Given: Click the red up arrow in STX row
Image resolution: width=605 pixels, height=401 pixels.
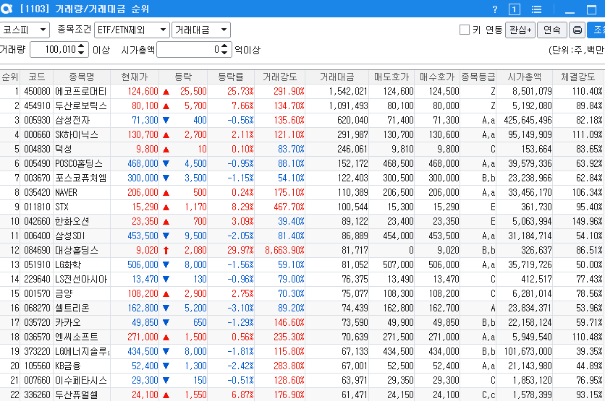Looking at the screenshot, I should click(x=166, y=207).
